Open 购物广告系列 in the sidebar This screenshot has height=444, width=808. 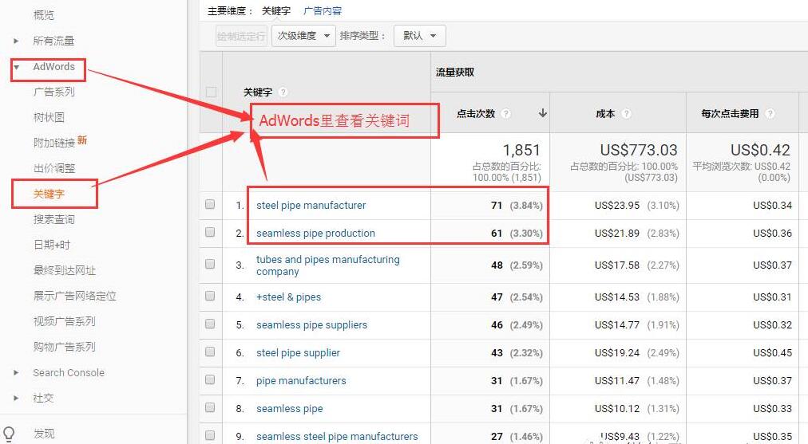point(65,347)
